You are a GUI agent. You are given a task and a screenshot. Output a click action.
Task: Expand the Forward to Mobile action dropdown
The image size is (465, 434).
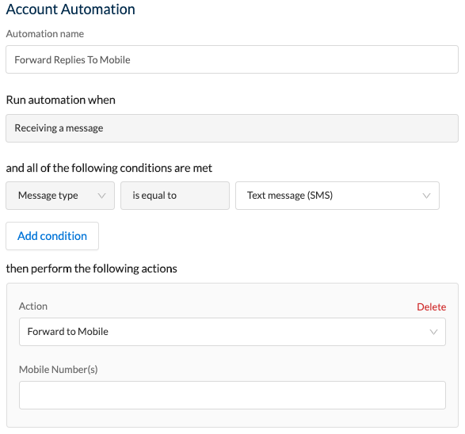tap(232, 332)
